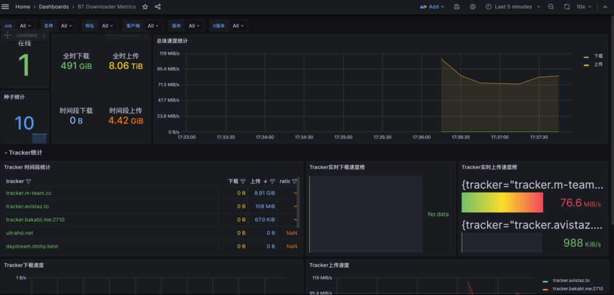Click filter icon on the 上传 column
The image size is (614, 295).
[x=273, y=182]
